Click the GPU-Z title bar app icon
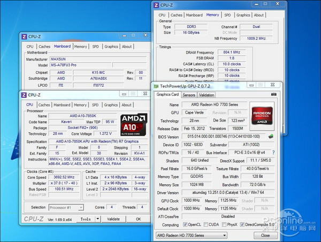321x242 pixels. click(156, 86)
